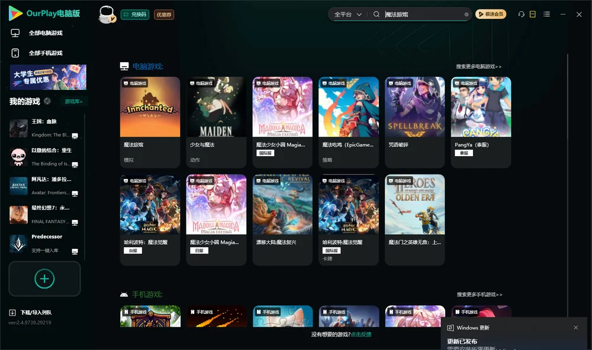Open the 魔法吃鸡 EpicGame card
The image size is (592, 350).
point(349,122)
